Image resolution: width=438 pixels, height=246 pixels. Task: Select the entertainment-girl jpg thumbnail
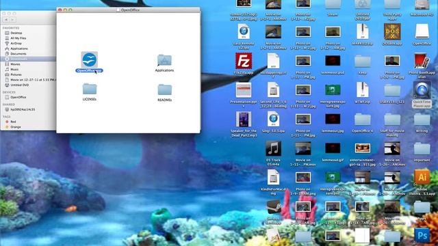pos(363,148)
